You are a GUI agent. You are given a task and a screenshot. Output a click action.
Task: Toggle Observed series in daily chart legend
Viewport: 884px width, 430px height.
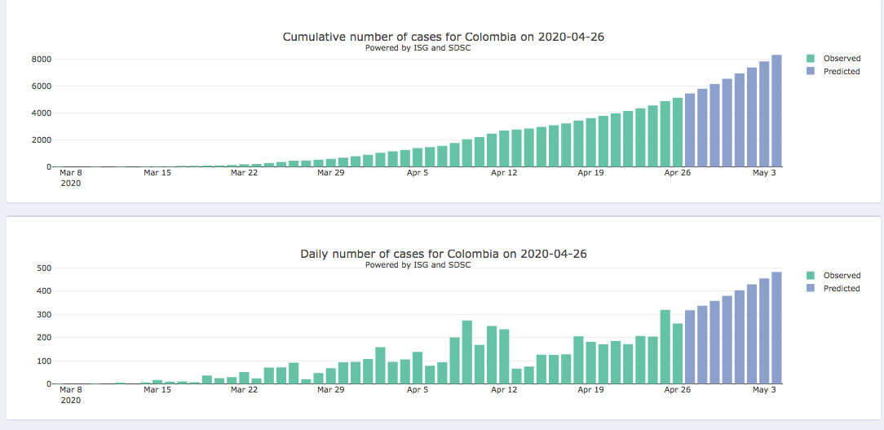(842, 276)
